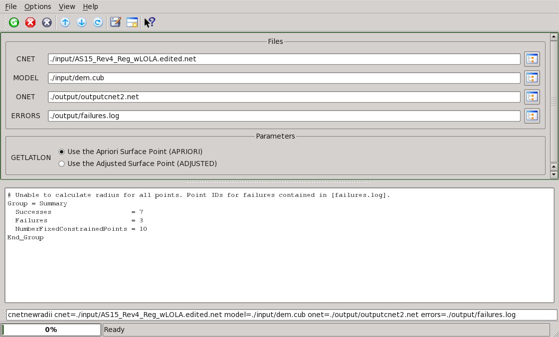Select Use the Apriori Surface Point option
The height and width of the screenshot is (337, 559).
[62, 152]
